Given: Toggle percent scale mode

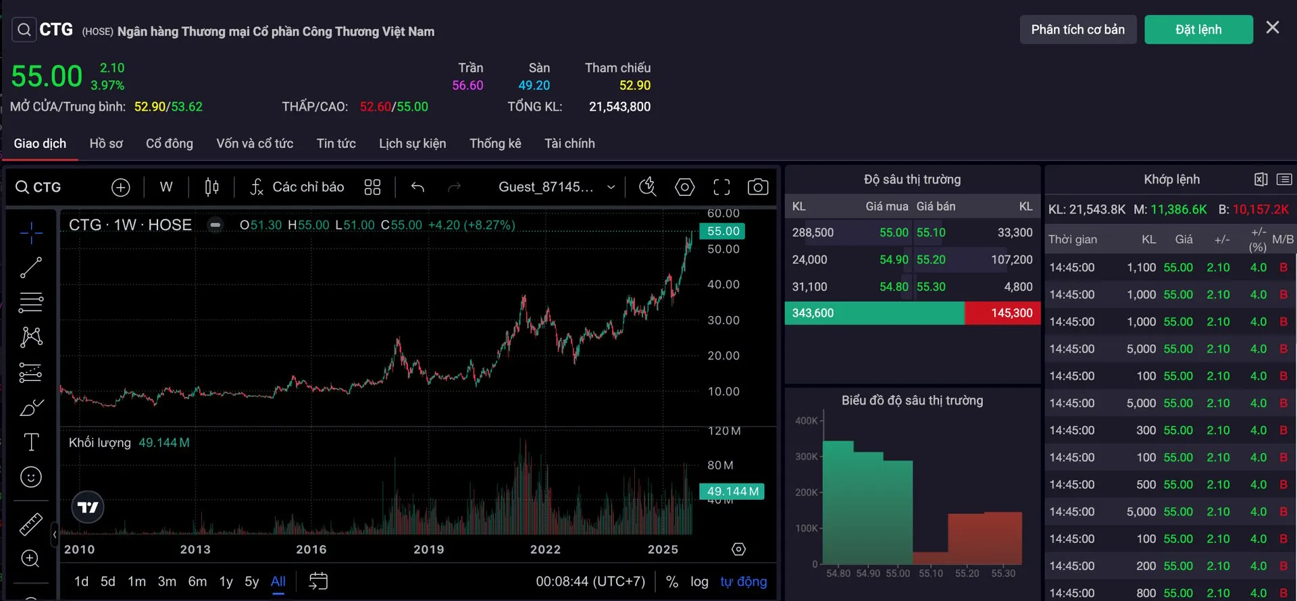Looking at the screenshot, I should pos(671,581).
